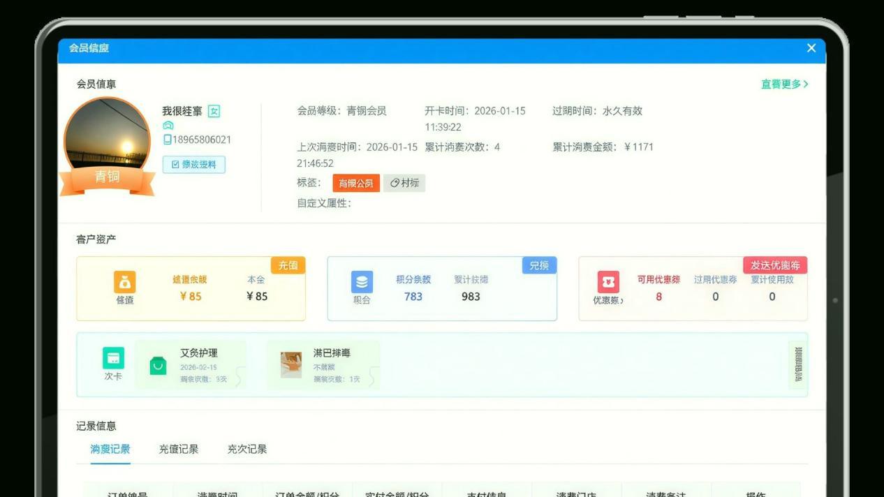Image resolution: width=884 pixels, height=497 pixels.
Task: Click the green 次卡 card machine icon
Action: click(x=112, y=358)
